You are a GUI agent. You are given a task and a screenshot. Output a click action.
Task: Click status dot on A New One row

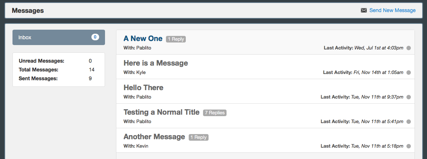(409, 48)
